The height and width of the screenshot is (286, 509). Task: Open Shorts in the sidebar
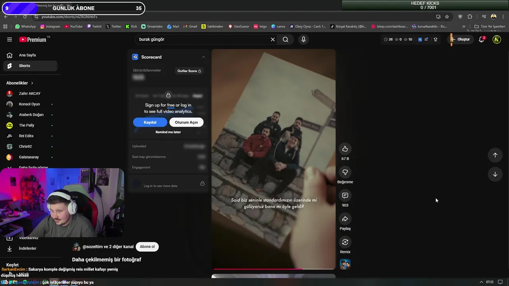point(30,66)
